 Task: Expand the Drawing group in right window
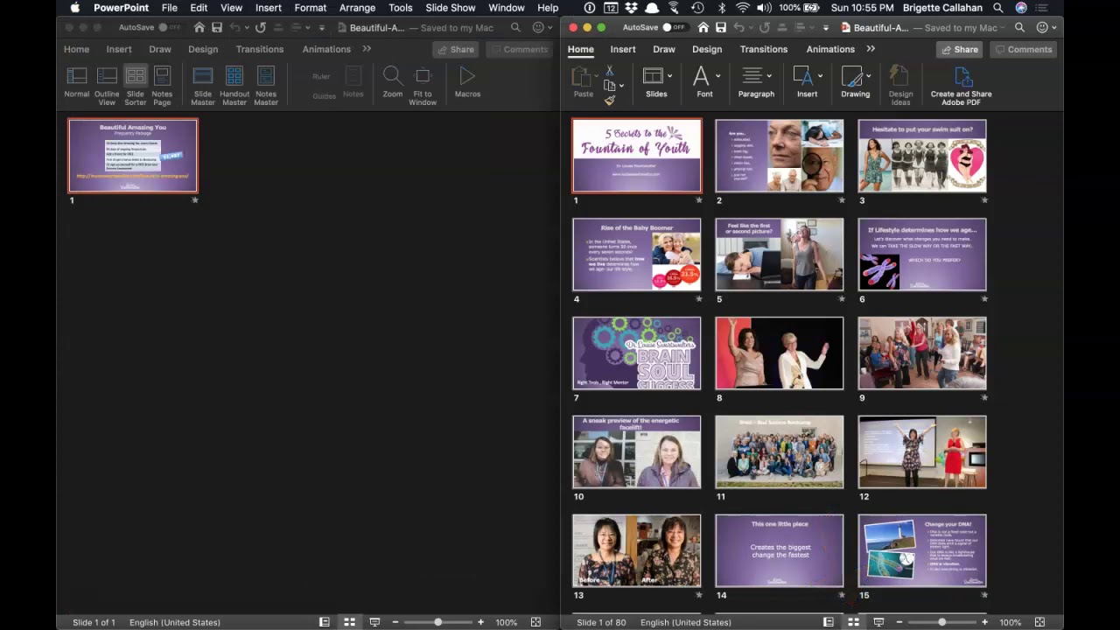tap(855, 81)
